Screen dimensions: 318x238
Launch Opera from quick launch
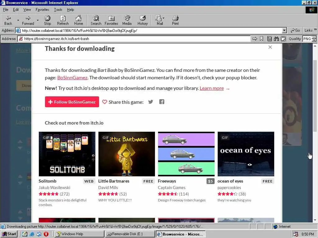(x=46, y=234)
